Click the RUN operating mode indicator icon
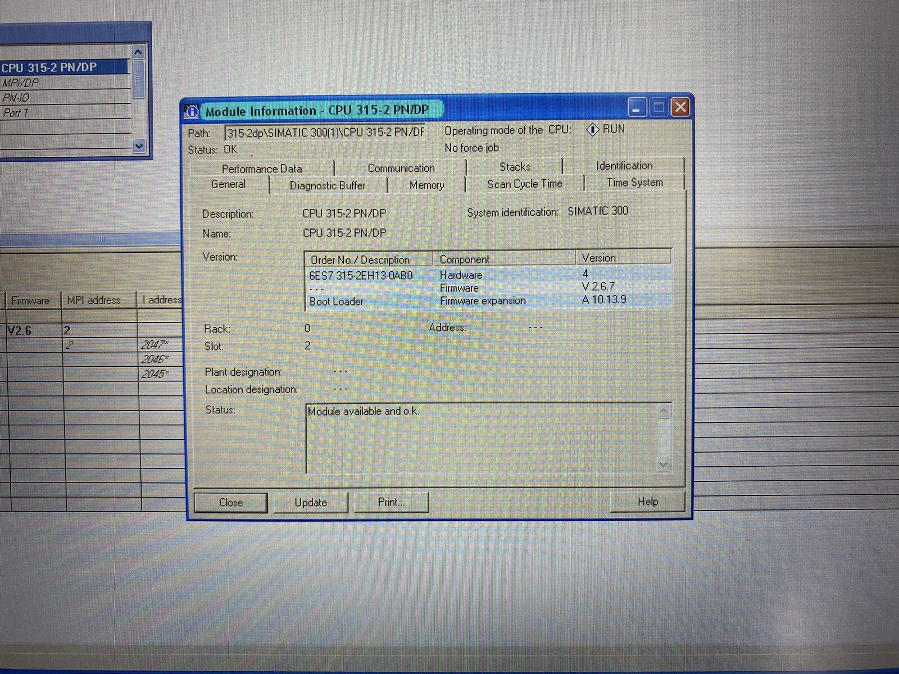This screenshot has height=674, width=899. click(592, 130)
